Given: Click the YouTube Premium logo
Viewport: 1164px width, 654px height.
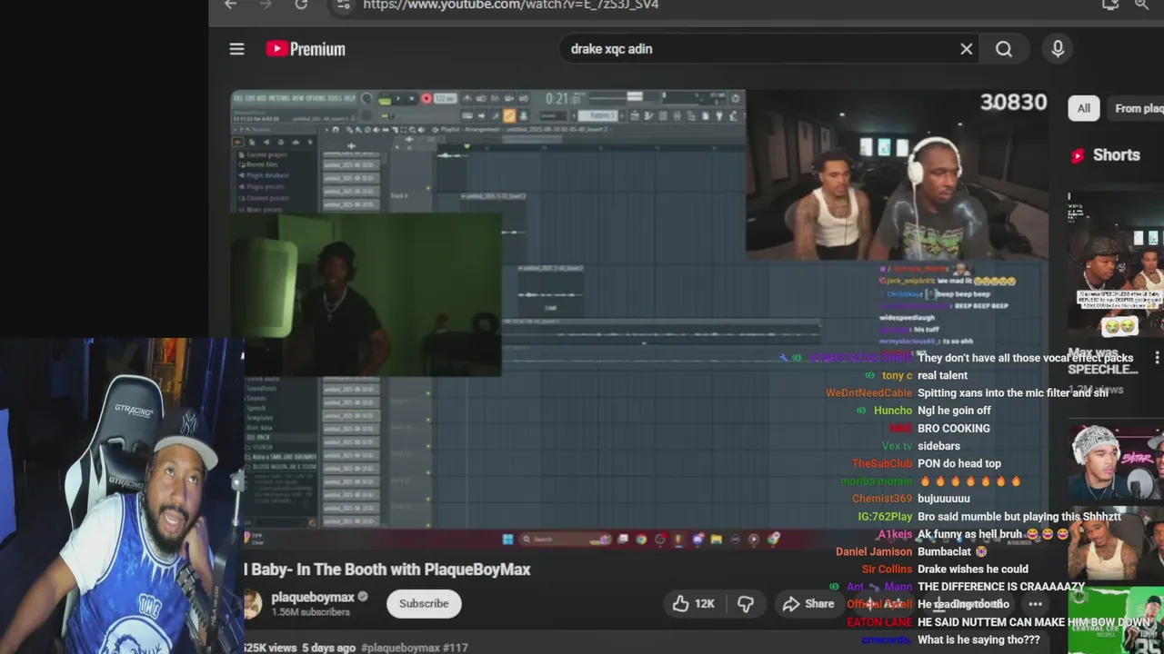Looking at the screenshot, I should point(306,49).
